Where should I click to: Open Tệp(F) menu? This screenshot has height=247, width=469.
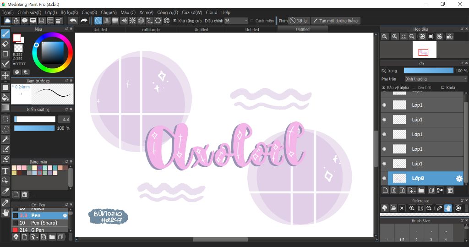click(x=8, y=12)
